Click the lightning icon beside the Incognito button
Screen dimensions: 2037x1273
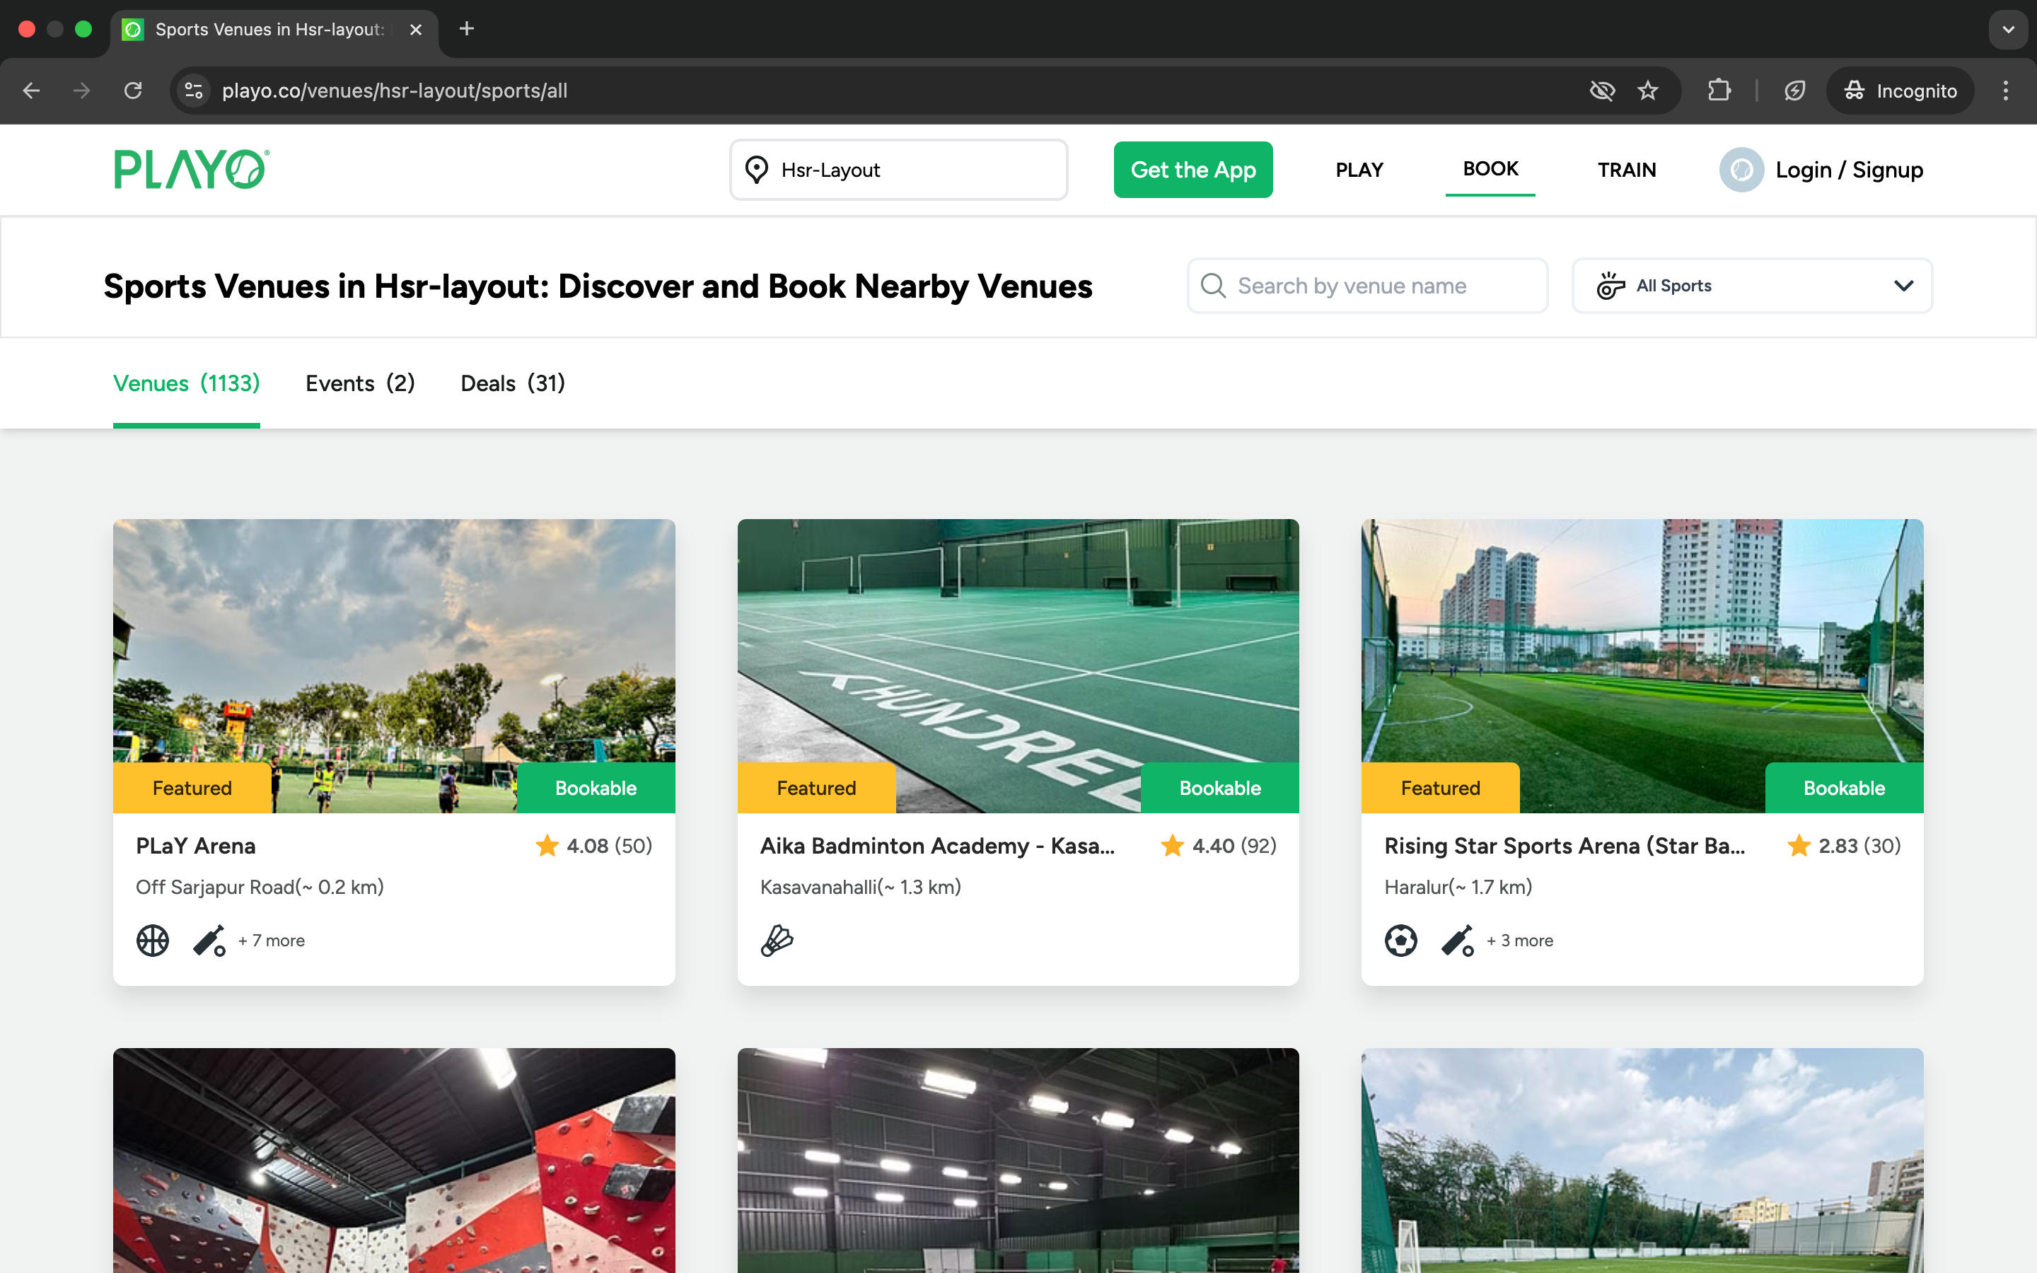(1794, 91)
